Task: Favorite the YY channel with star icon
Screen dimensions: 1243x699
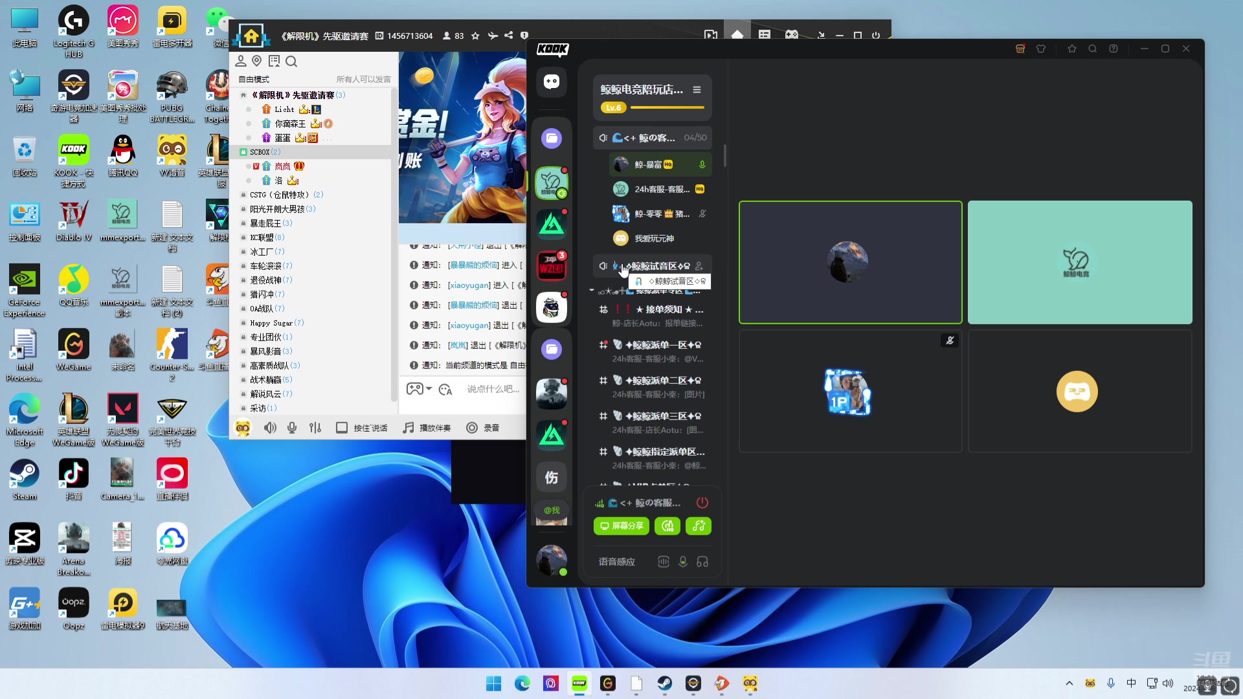Action: pos(475,36)
